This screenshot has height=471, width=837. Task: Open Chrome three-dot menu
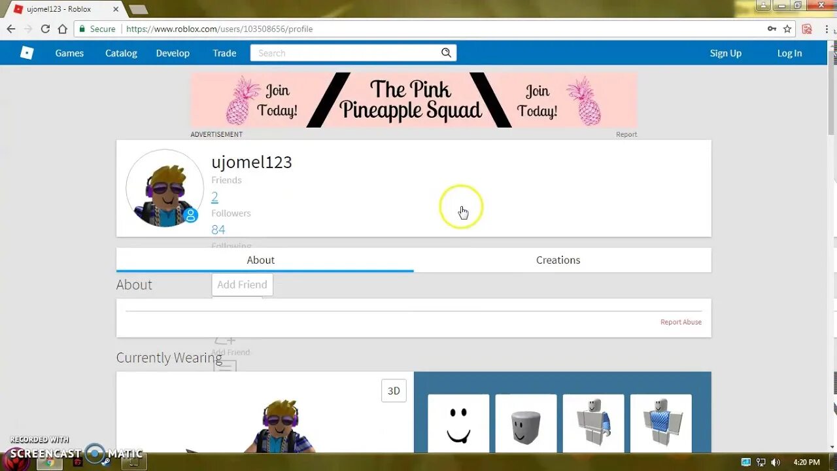pos(827,29)
